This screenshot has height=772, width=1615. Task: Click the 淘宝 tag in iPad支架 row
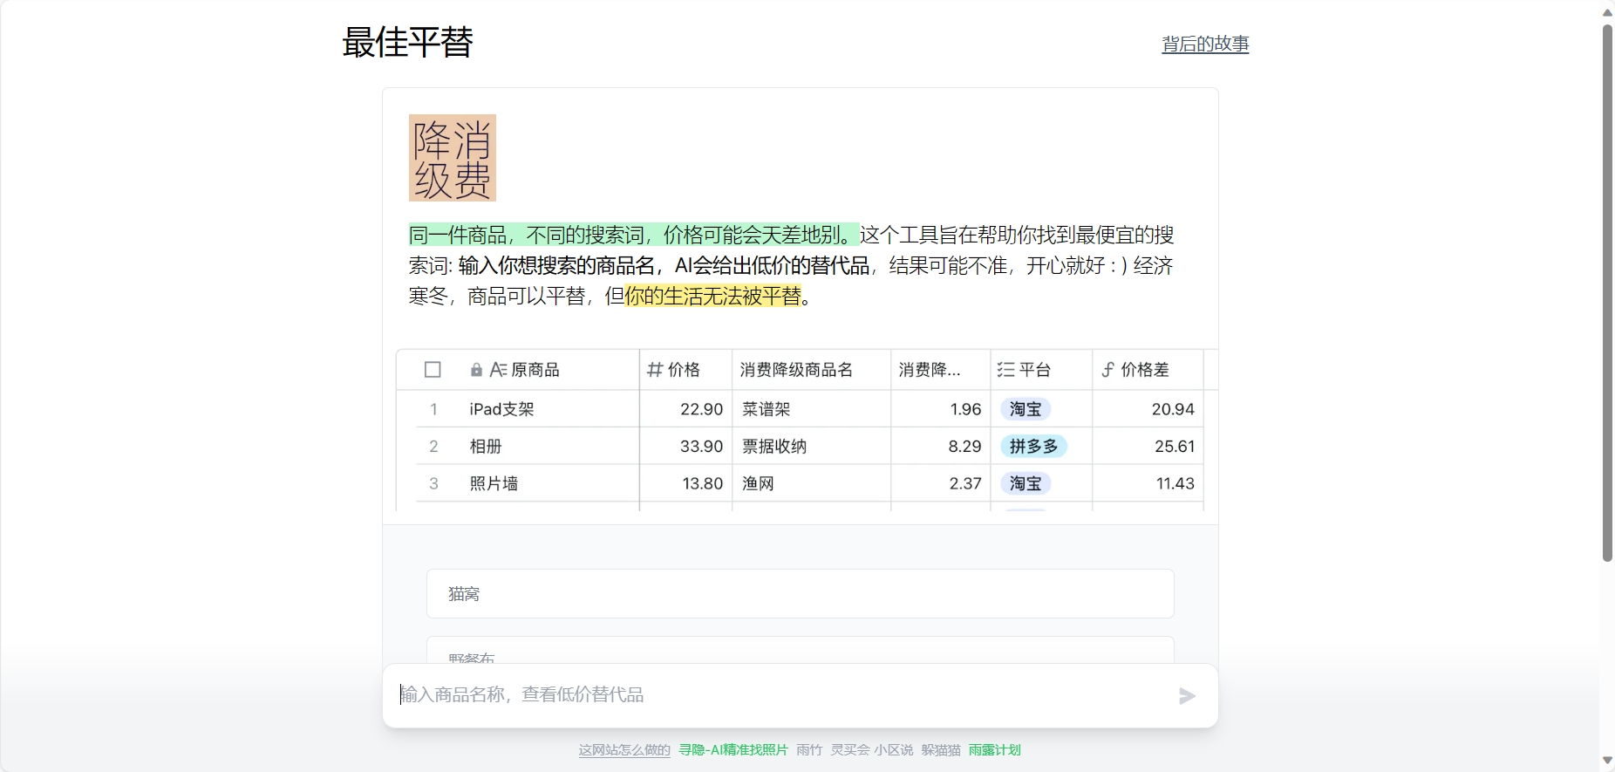coord(1026,409)
